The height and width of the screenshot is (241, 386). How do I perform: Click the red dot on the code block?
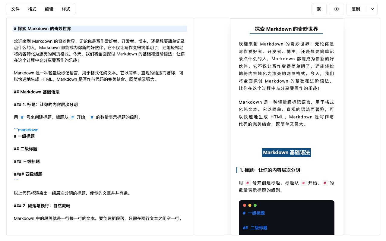tap(245, 205)
